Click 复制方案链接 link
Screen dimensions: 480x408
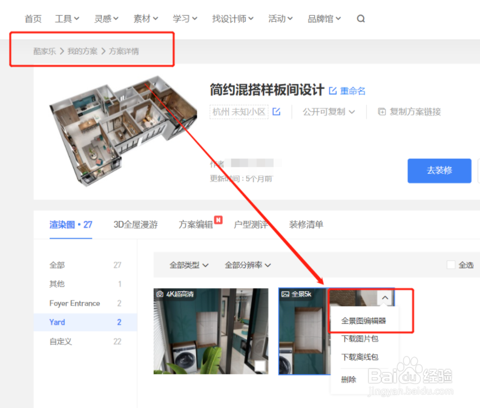point(415,112)
